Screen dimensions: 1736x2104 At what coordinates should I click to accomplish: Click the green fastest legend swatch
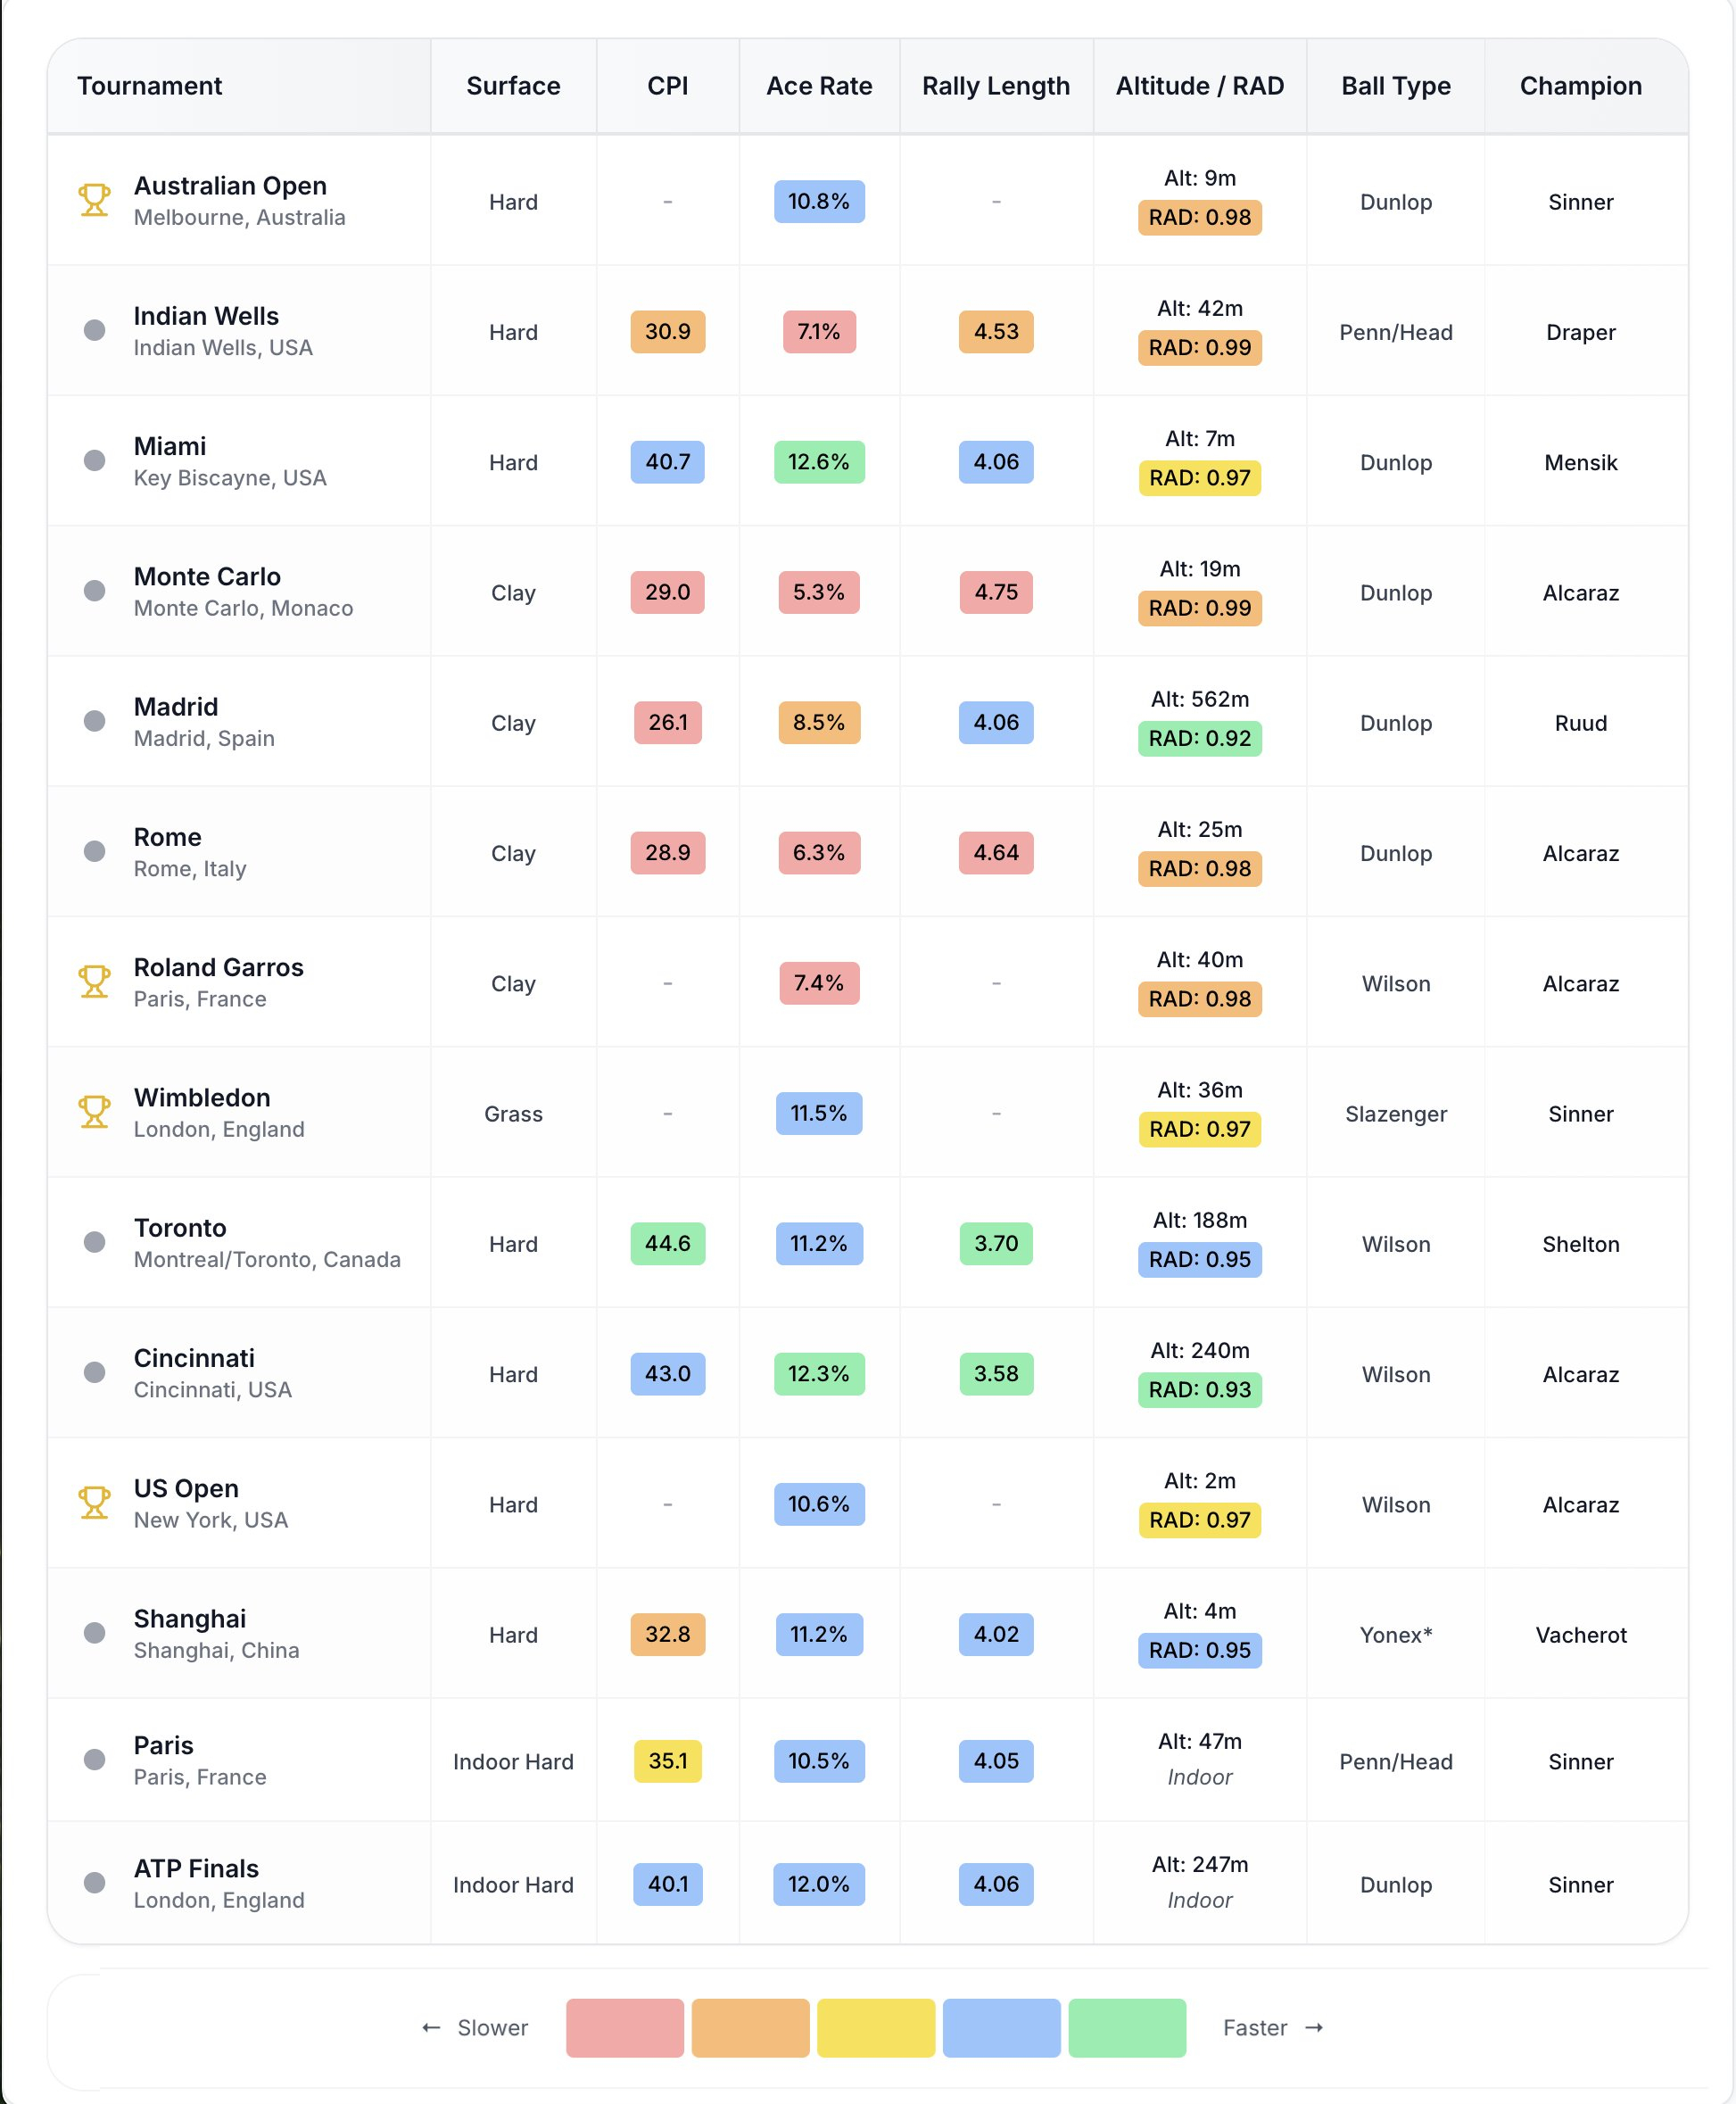click(1127, 2028)
